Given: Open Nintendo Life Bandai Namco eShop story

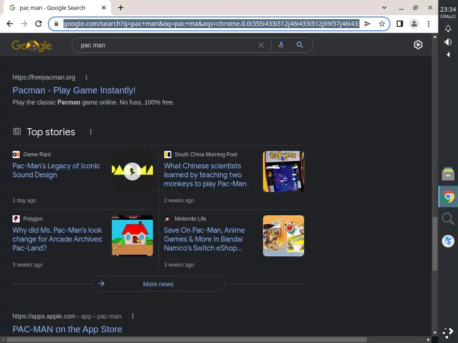Looking at the screenshot, I should [204, 239].
